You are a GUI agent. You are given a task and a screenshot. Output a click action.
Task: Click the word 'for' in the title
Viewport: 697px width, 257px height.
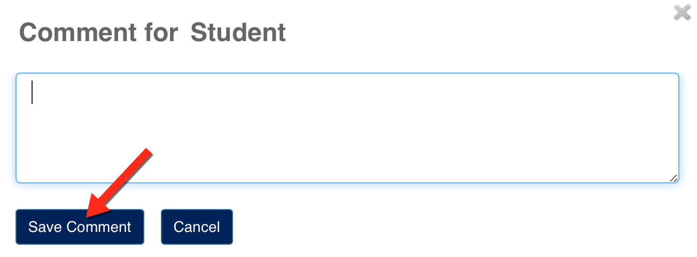tap(161, 33)
